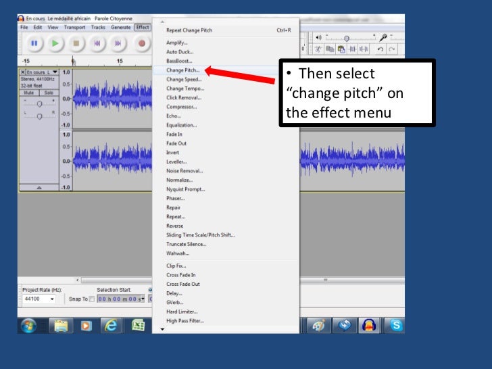This screenshot has height=369, width=492.
Task: Start playback with the green Play button
Action: [x=55, y=43]
